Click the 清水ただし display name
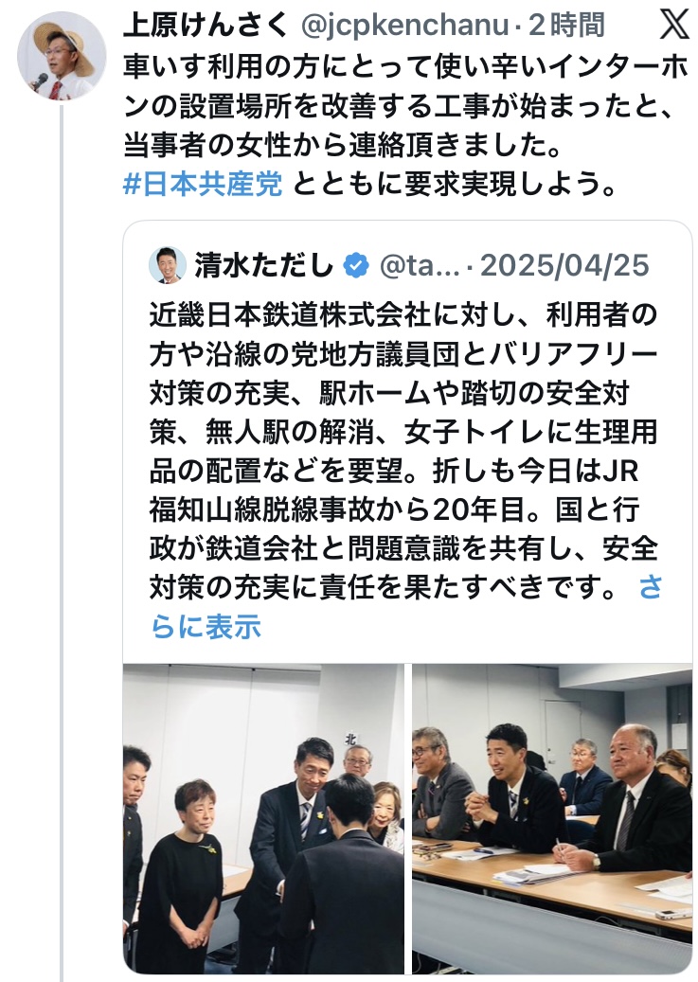This screenshot has height=982, width=698. point(264,265)
